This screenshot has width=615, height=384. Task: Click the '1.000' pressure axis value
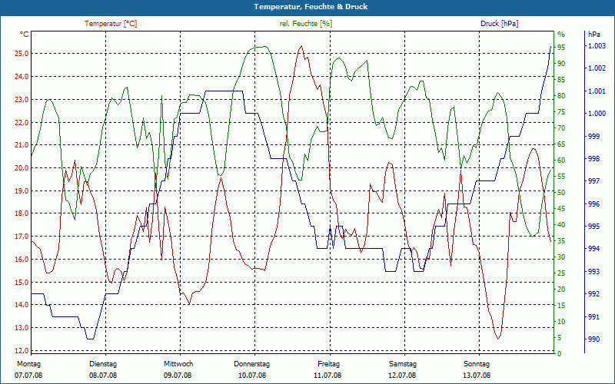(x=596, y=114)
